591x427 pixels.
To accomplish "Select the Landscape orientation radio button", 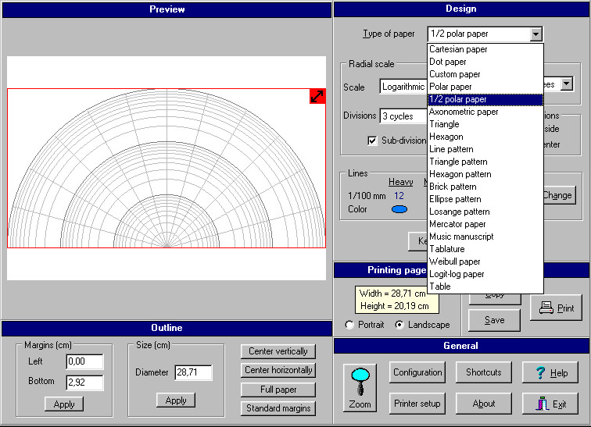I will tap(400, 325).
